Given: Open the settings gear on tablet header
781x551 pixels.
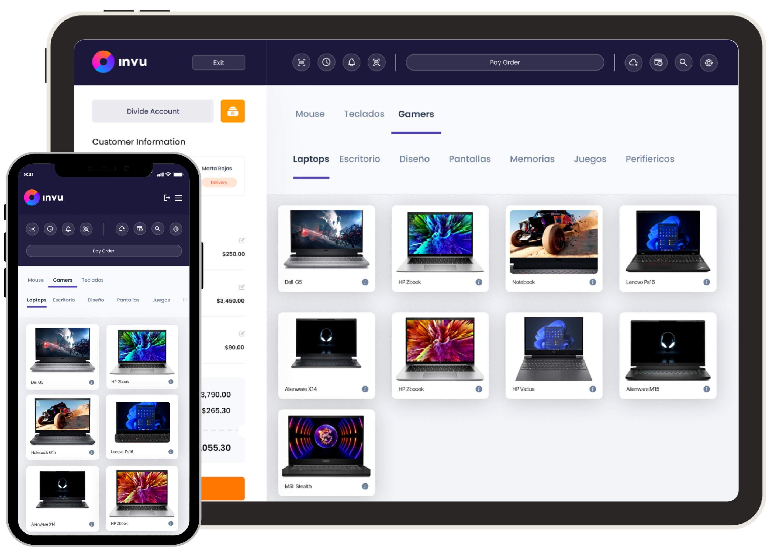Looking at the screenshot, I should pyautogui.click(x=709, y=63).
